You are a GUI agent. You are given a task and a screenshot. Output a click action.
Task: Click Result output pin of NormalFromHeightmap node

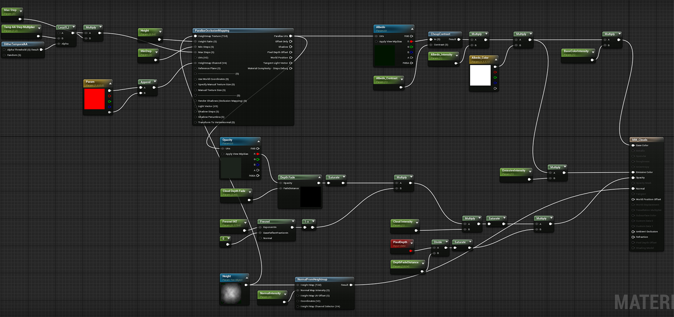pyautogui.click(x=351, y=285)
